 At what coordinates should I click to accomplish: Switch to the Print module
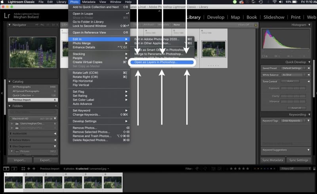click(x=296, y=17)
